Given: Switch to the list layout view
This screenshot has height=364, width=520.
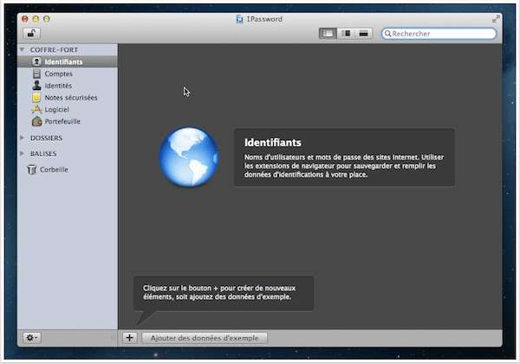Looking at the screenshot, I should pyautogui.click(x=328, y=34).
